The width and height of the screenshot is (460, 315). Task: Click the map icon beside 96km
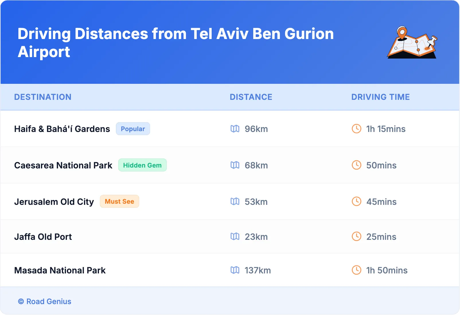pos(235,129)
